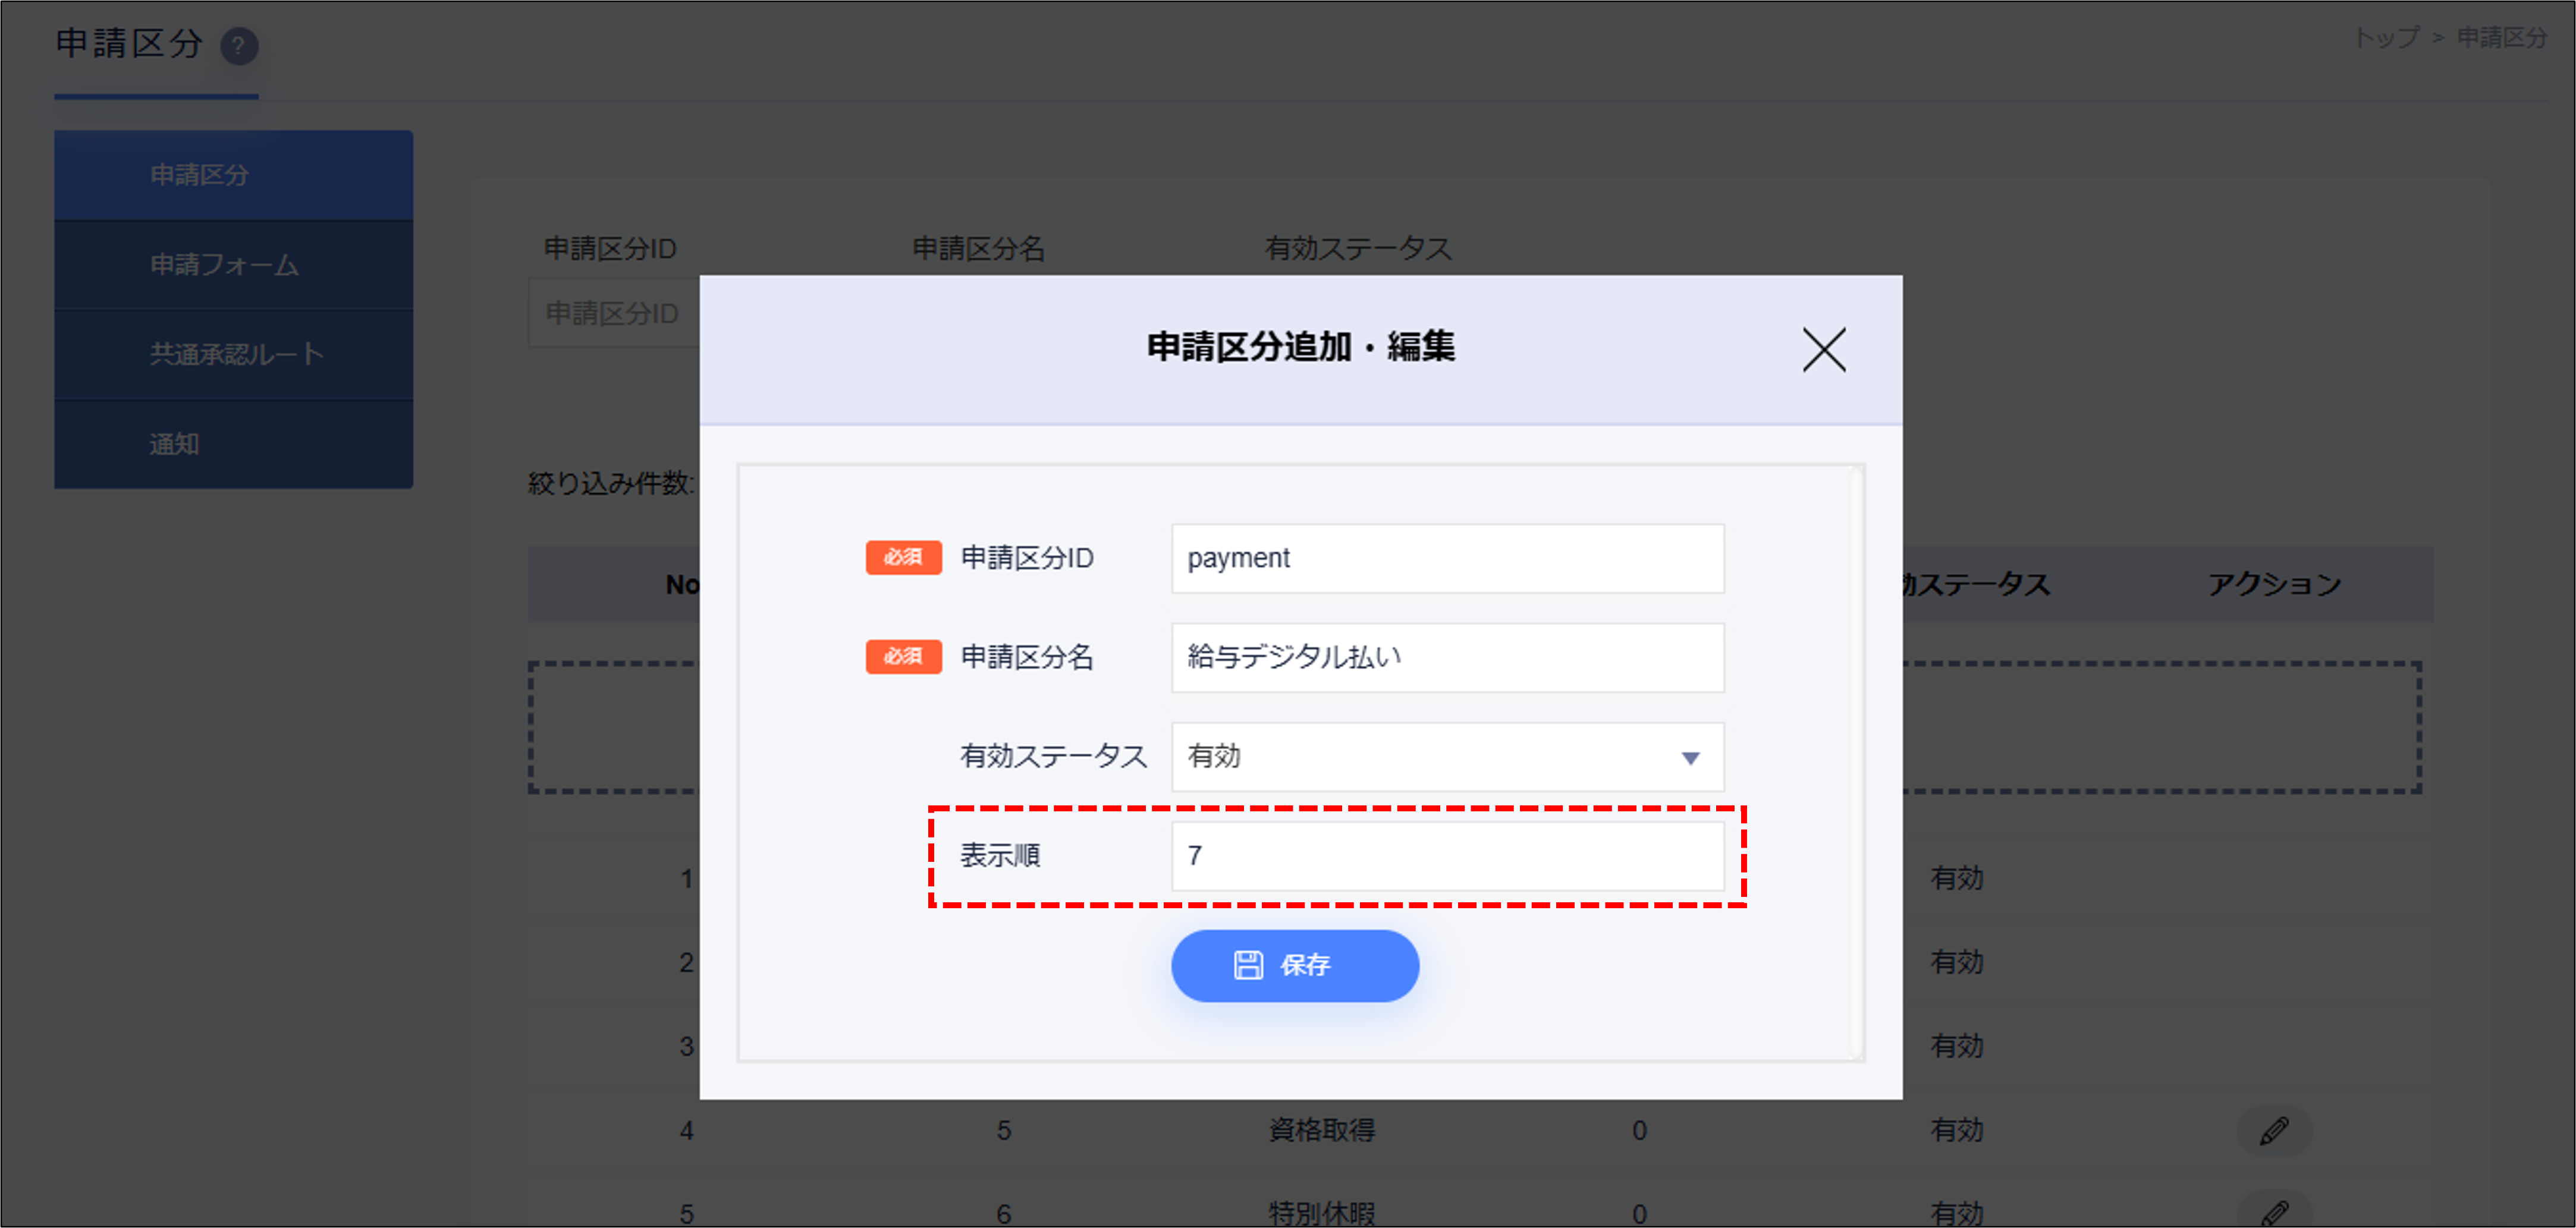Screen dimensions: 2576x1228
Task: Click the 資格取得 table cell
Action: pos(1321,1130)
